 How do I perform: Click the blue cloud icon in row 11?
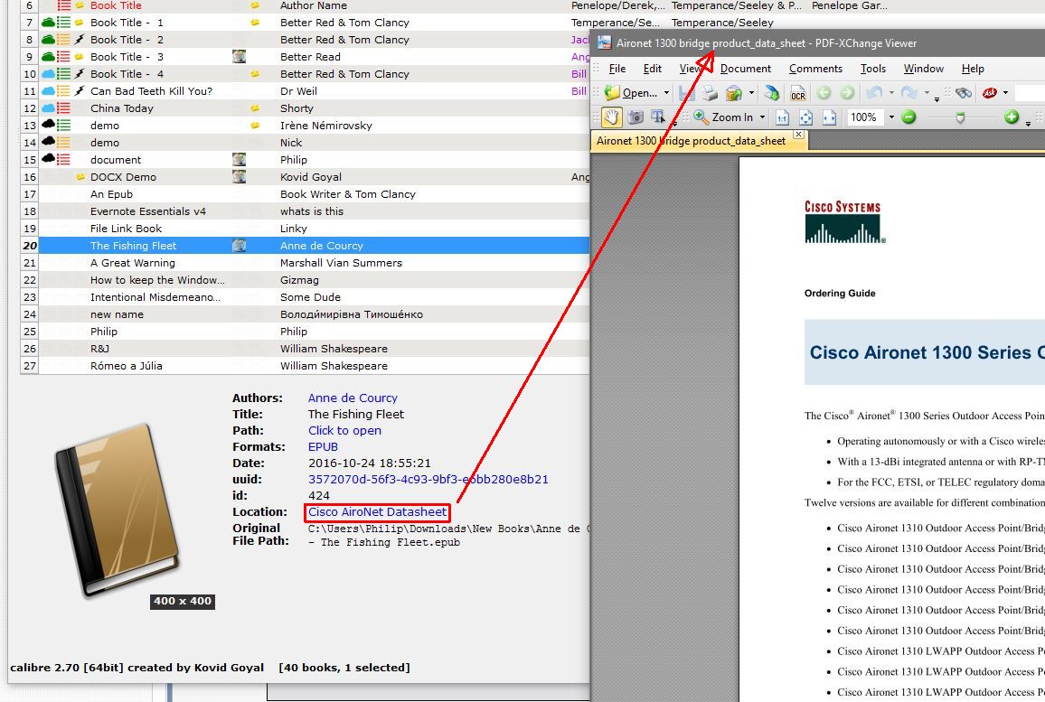coord(48,91)
